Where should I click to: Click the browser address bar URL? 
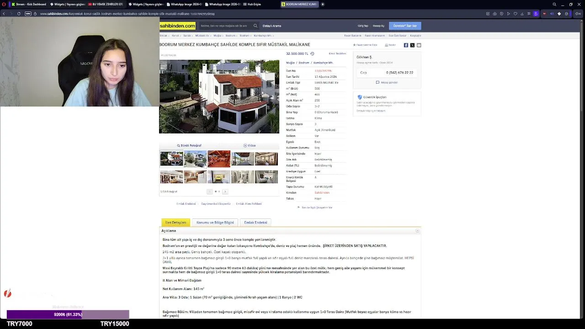(128, 14)
